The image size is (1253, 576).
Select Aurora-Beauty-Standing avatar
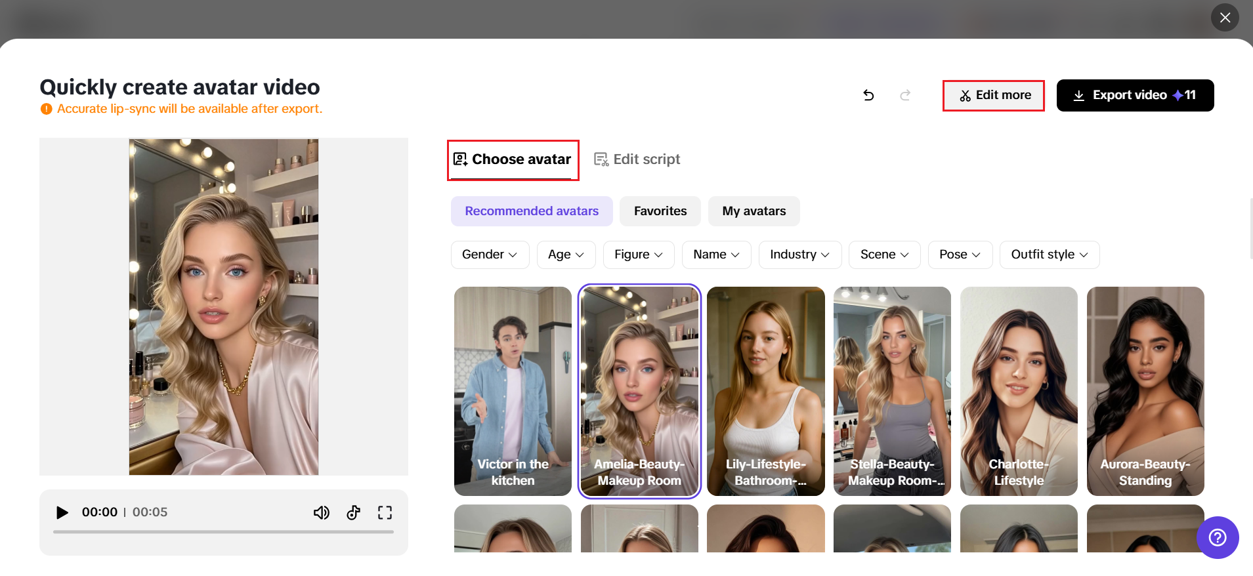click(1145, 391)
